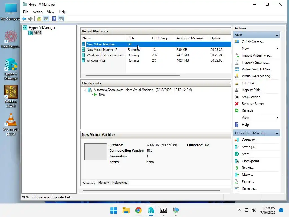Click the Virtual Switch Manager icon
The height and width of the screenshot is (217, 289).
coord(237,69)
